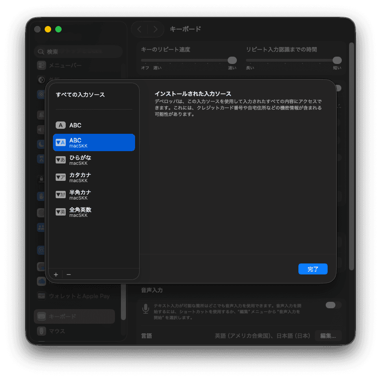Select the ABC macSKK input source
Image resolution: width=381 pixels, height=379 pixels.
[x=94, y=142]
